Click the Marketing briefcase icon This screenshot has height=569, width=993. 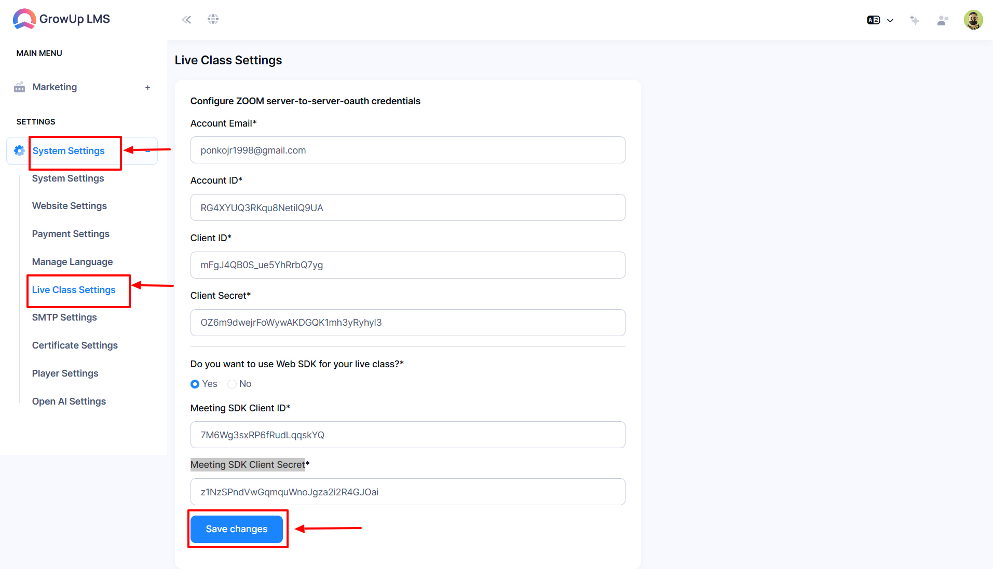19,87
